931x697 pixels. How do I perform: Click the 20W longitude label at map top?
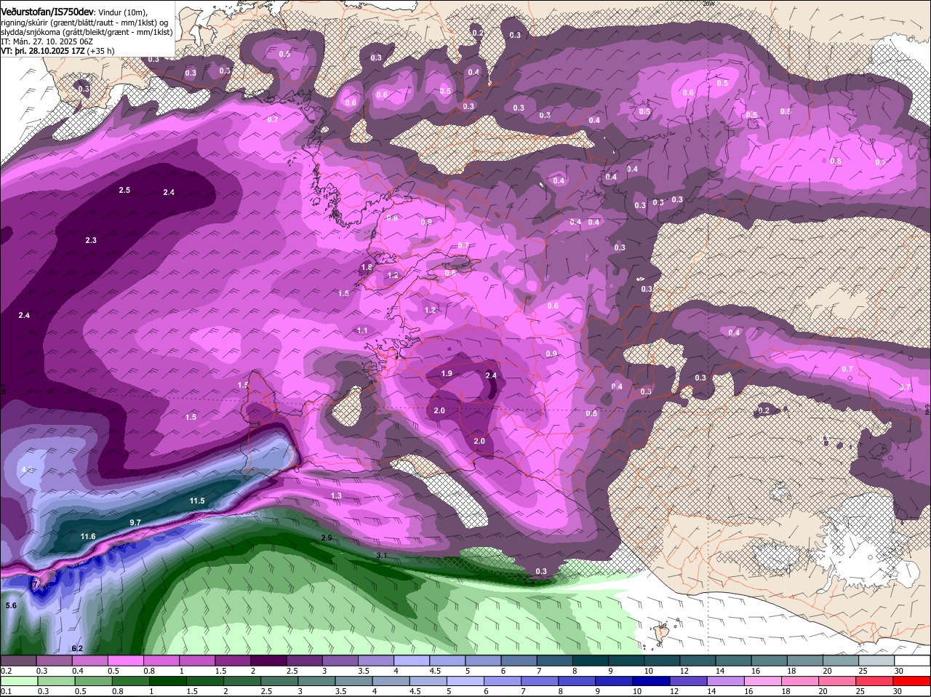708,4
